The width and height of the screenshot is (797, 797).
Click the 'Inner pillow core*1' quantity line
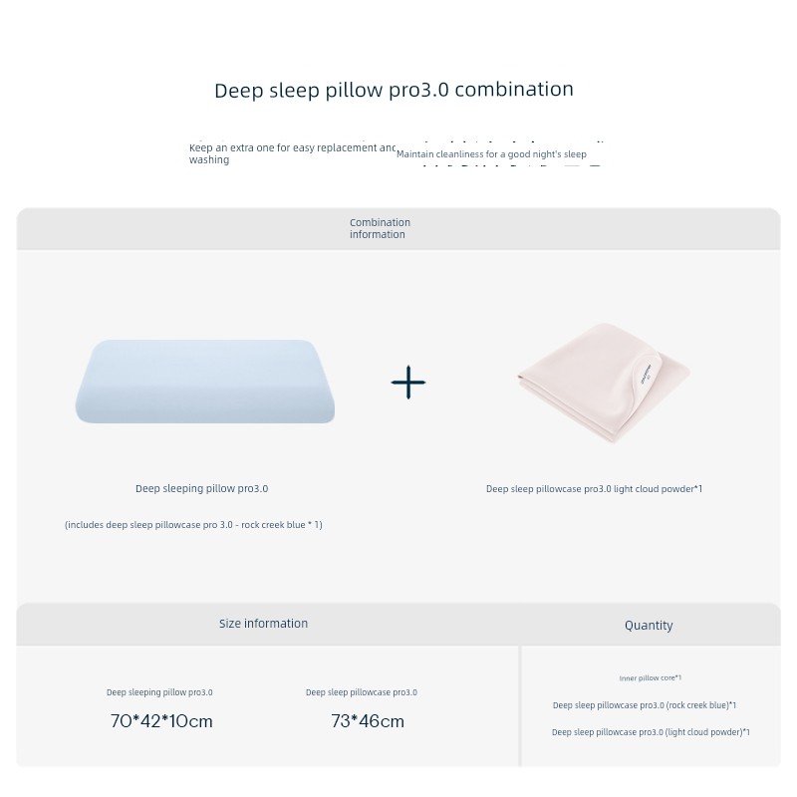coord(650,678)
